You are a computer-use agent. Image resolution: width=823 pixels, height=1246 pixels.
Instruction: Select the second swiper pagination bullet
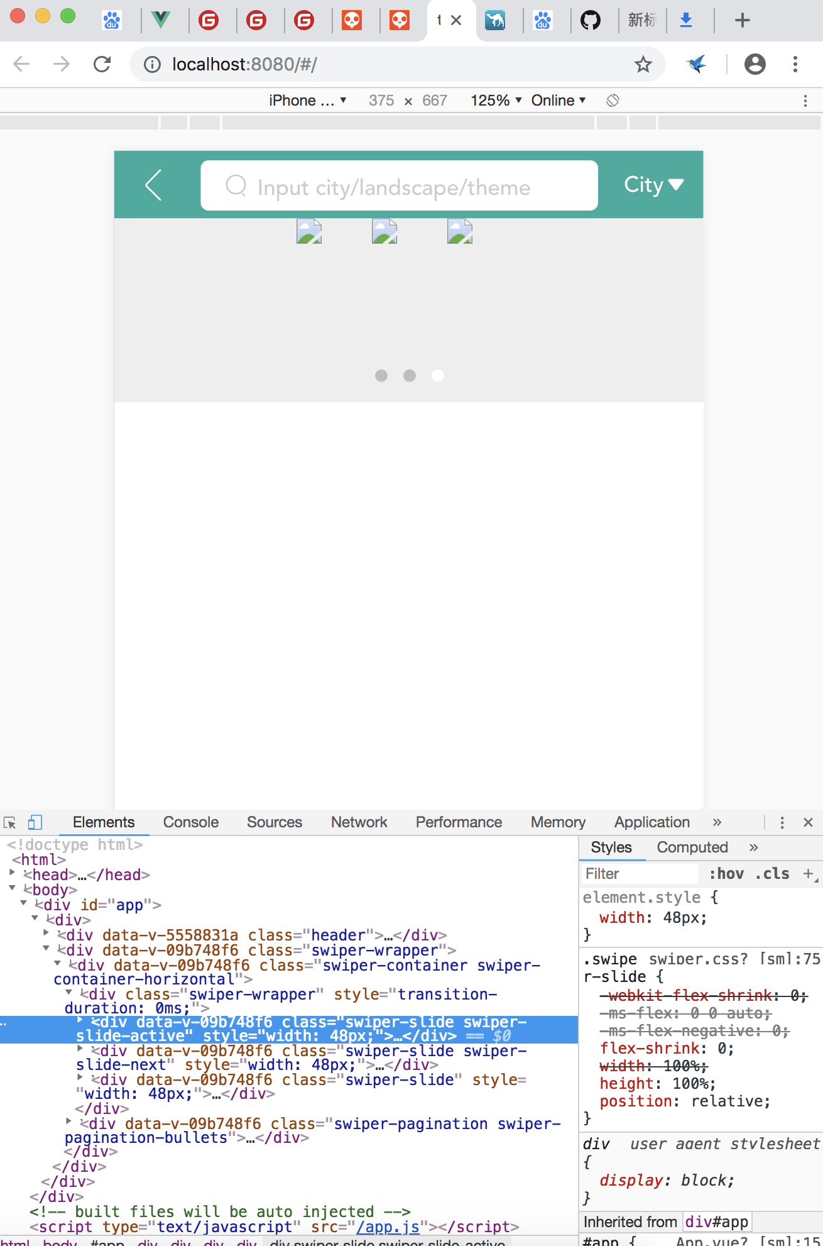point(410,375)
